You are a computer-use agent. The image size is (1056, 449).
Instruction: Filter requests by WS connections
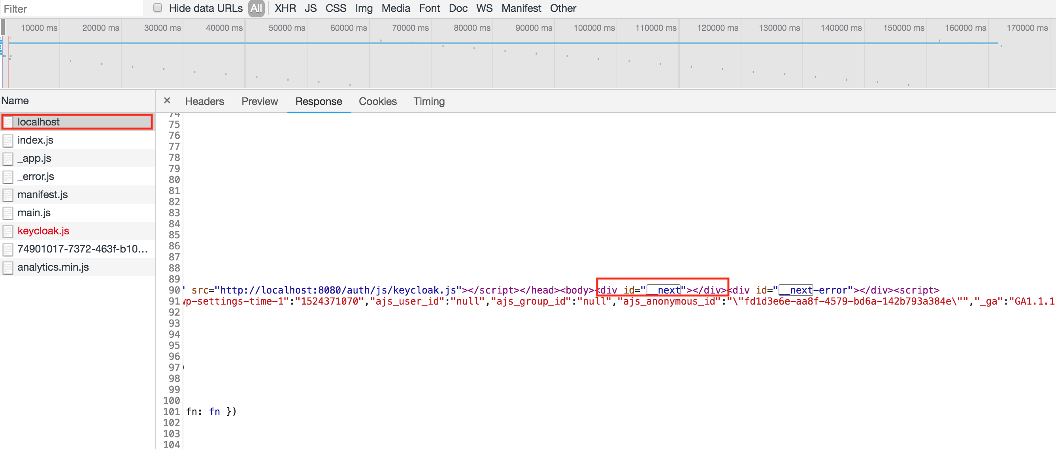pos(484,8)
